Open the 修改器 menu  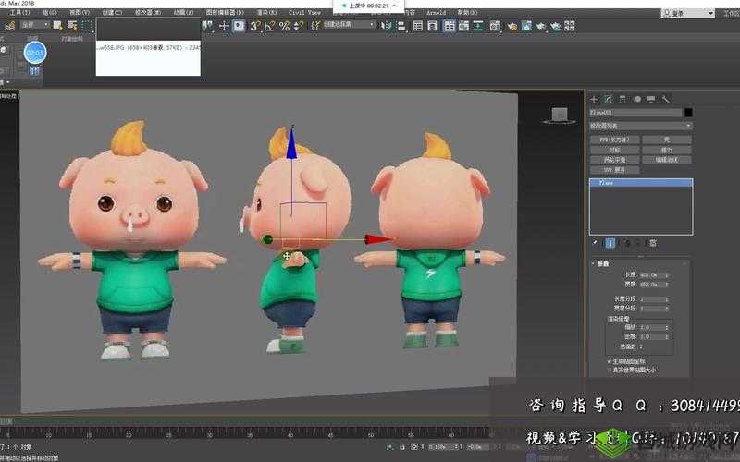click(x=148, y=13)
